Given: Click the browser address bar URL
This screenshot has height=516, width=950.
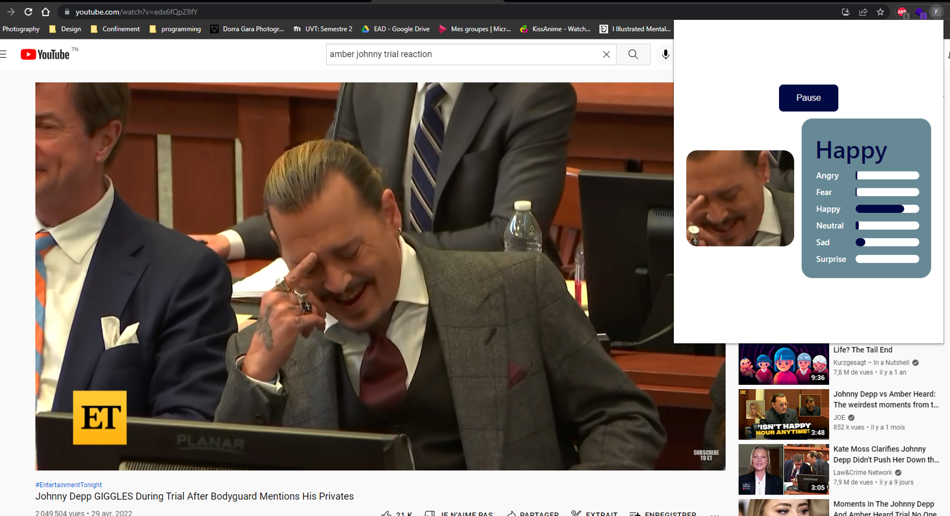Looking at the screenshot, I should [137, 12].
